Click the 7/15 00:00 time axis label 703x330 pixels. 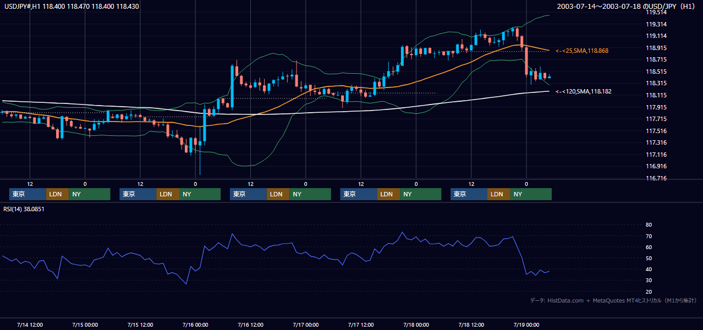click(x=85, y=324)
